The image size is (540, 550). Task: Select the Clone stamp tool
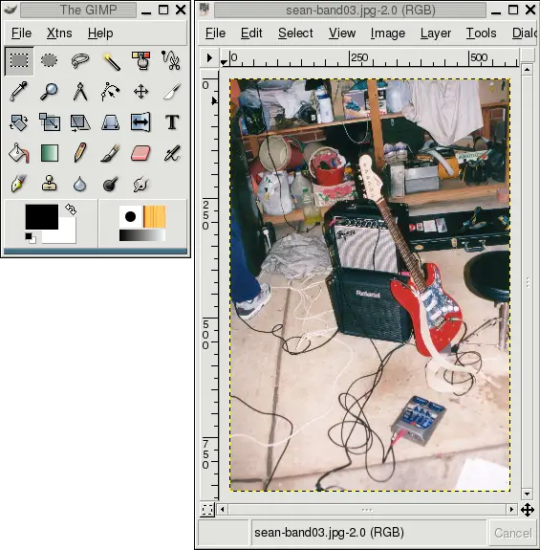pyautogui.click(x=50, y=184)
